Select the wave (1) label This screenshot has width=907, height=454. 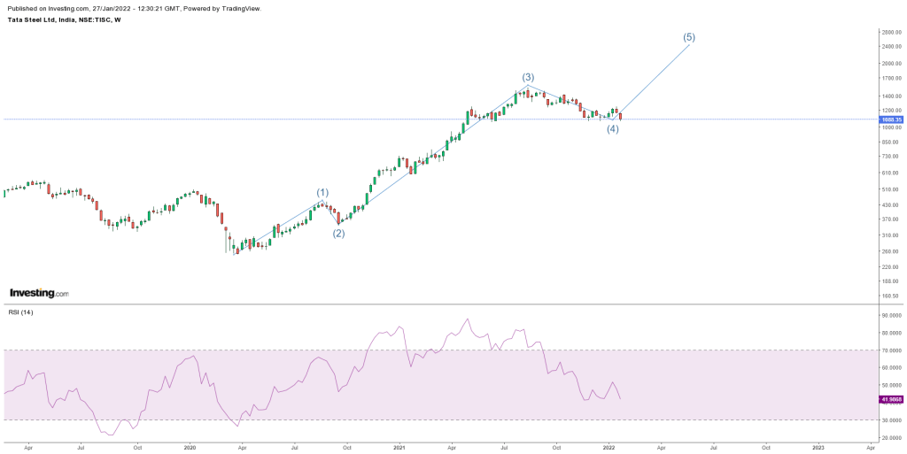pyautogui.click(x=323, y=192)
